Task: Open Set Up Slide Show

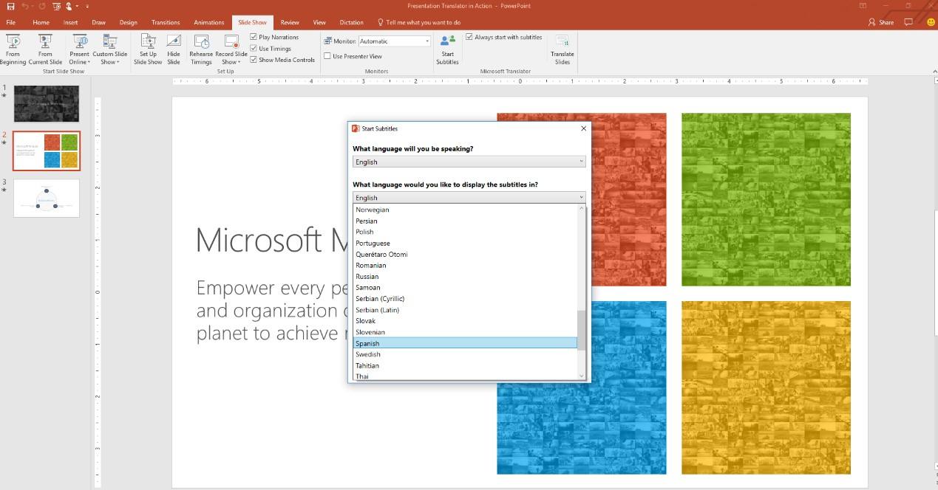Action: 147,49
